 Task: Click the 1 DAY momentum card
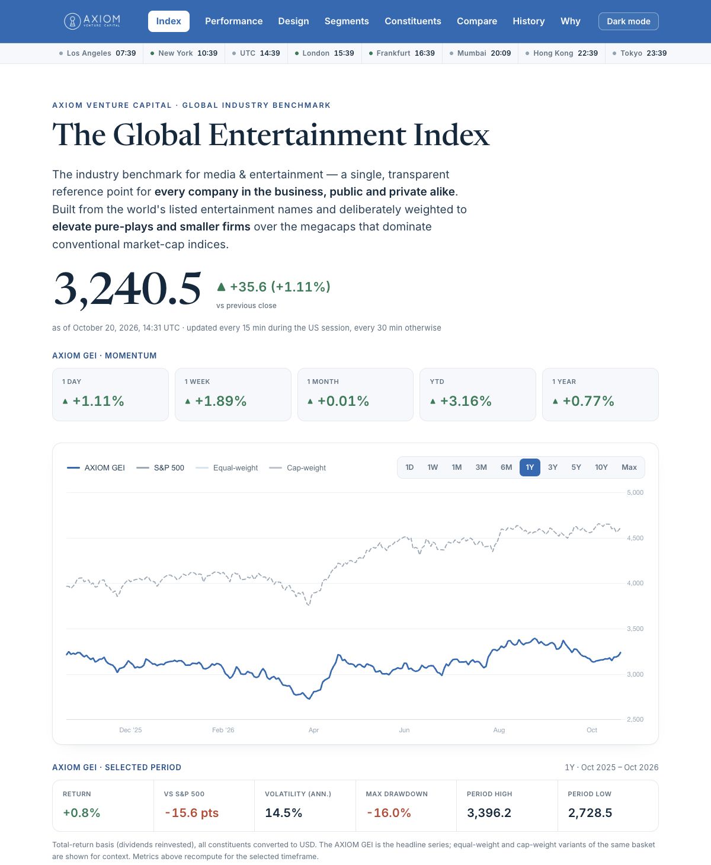pos(110,395)
